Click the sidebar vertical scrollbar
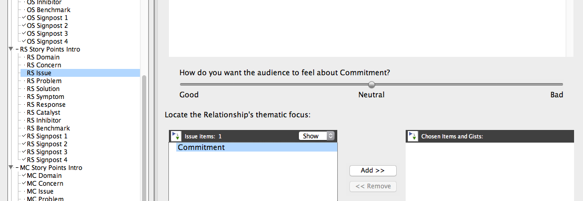The image size is (583, 201). click(x=144, y=137)
